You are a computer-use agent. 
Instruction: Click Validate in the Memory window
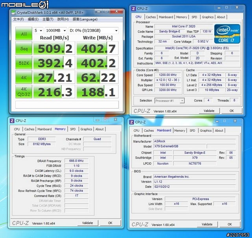[87, 223]
